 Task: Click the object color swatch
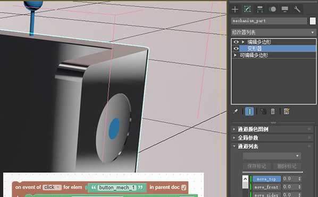[x=313, y=21]
